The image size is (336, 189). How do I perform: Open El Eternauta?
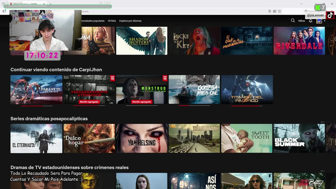point(36,138)
